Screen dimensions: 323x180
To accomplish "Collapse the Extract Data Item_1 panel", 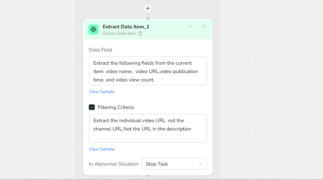I will coord(190,26).
